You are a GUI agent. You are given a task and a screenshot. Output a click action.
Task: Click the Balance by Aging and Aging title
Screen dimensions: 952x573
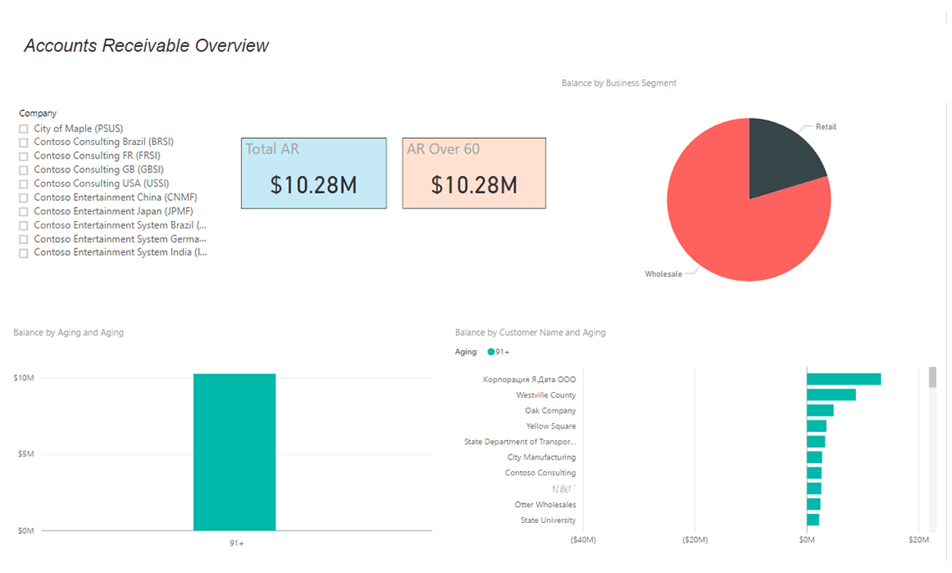tap(68, 332)
